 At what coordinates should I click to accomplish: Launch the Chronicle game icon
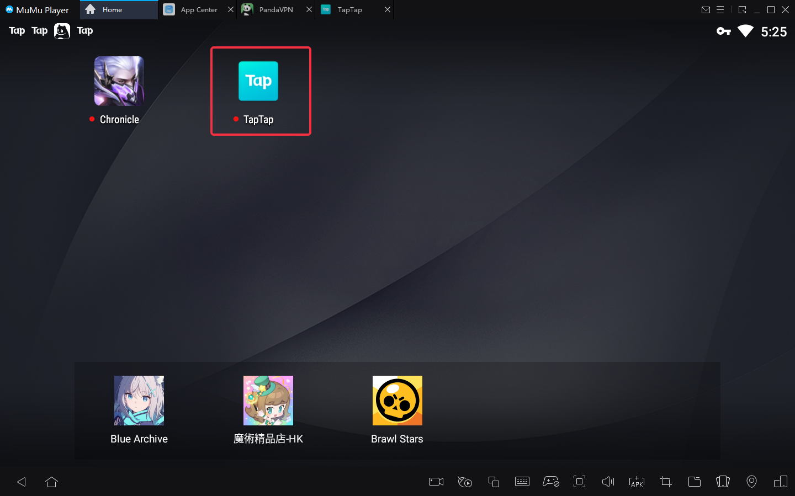click(119, 81)
